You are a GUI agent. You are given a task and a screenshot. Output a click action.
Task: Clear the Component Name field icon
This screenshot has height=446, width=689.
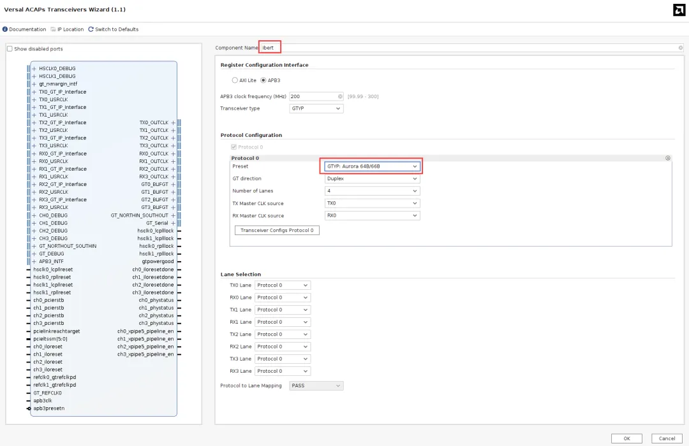click(680, 48)
